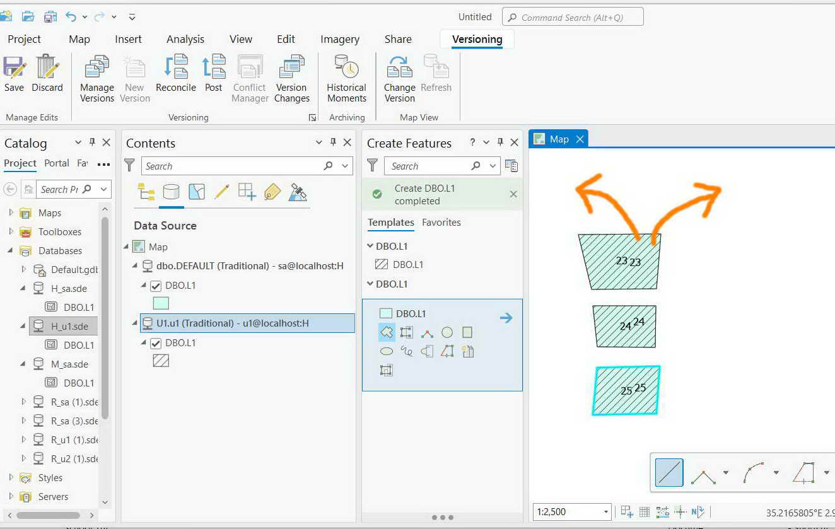The height and width of the screenshot is (529, 835).
Task: Click the light blue DBO.L1 symbol swatch
Action: [161, 303]
